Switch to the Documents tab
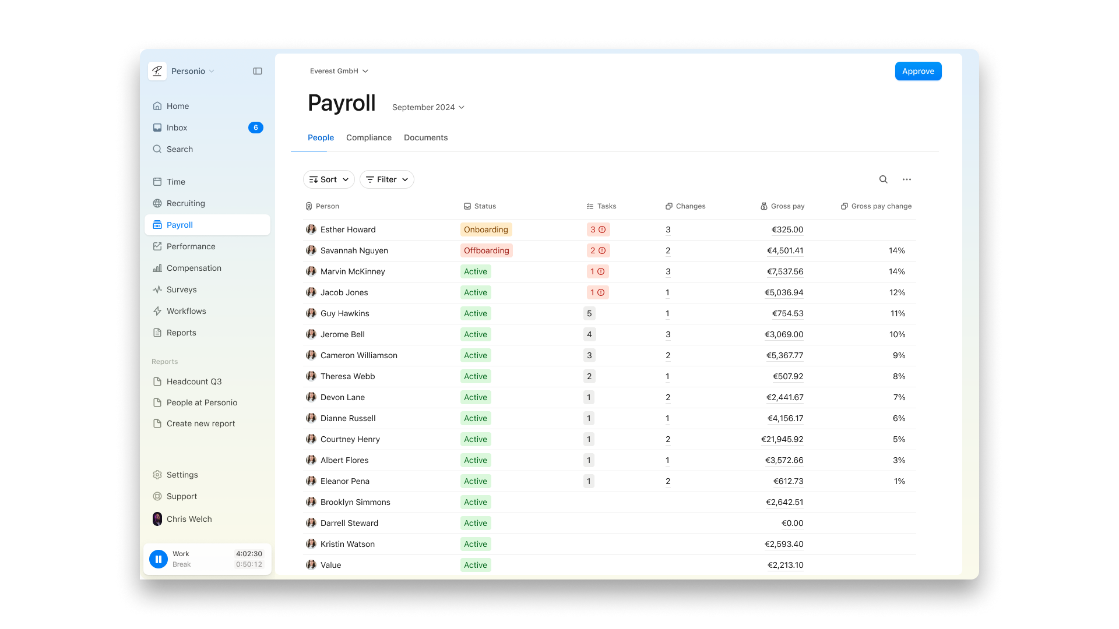The height and width of the screenshot is (629, 1119). click(x=426, y=137)
